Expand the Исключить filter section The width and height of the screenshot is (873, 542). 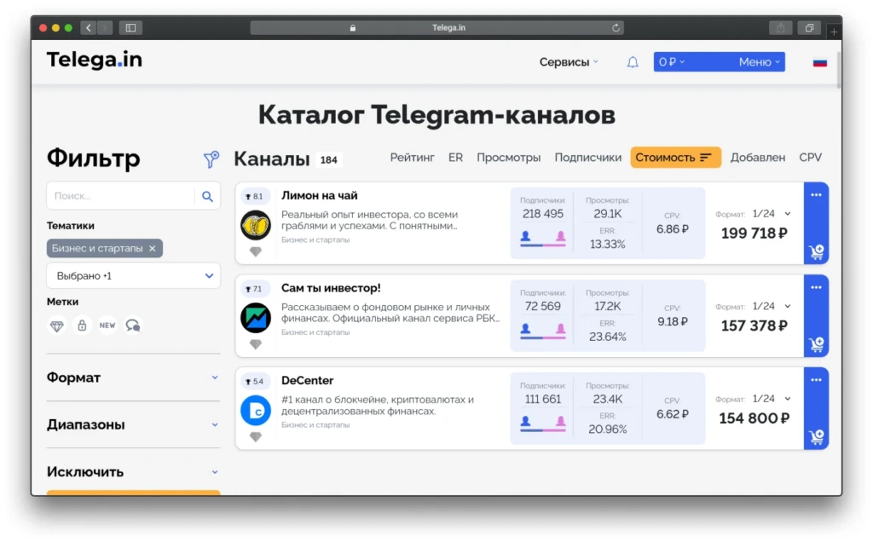click(133, 472)
